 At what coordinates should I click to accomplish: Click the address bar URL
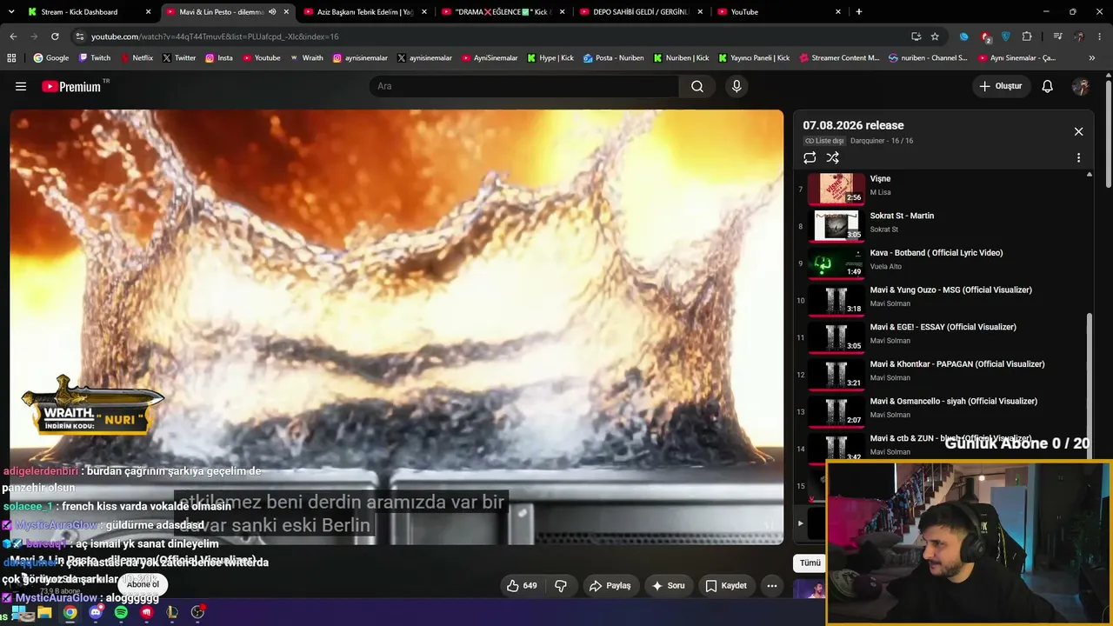[x=215, y=37]
